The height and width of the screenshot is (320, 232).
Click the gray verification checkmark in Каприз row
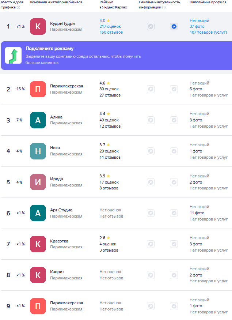pyautogui.click(x=174, y=275)
